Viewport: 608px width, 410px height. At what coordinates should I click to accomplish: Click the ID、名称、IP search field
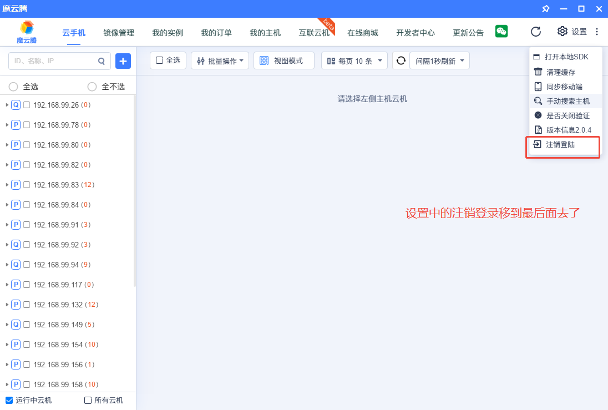(53, 61)
